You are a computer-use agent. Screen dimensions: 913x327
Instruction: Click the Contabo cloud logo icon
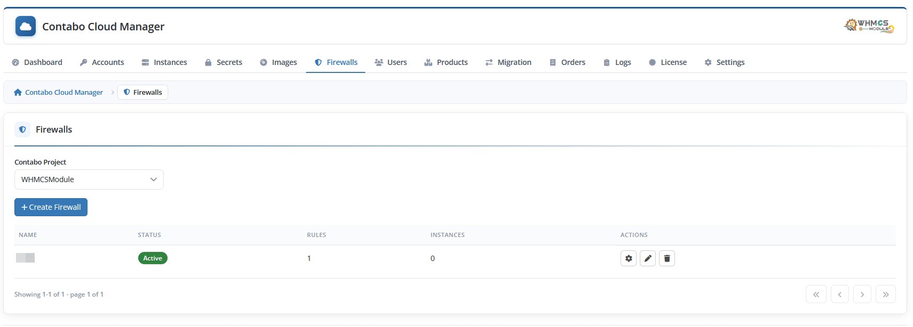coord(26,26)
